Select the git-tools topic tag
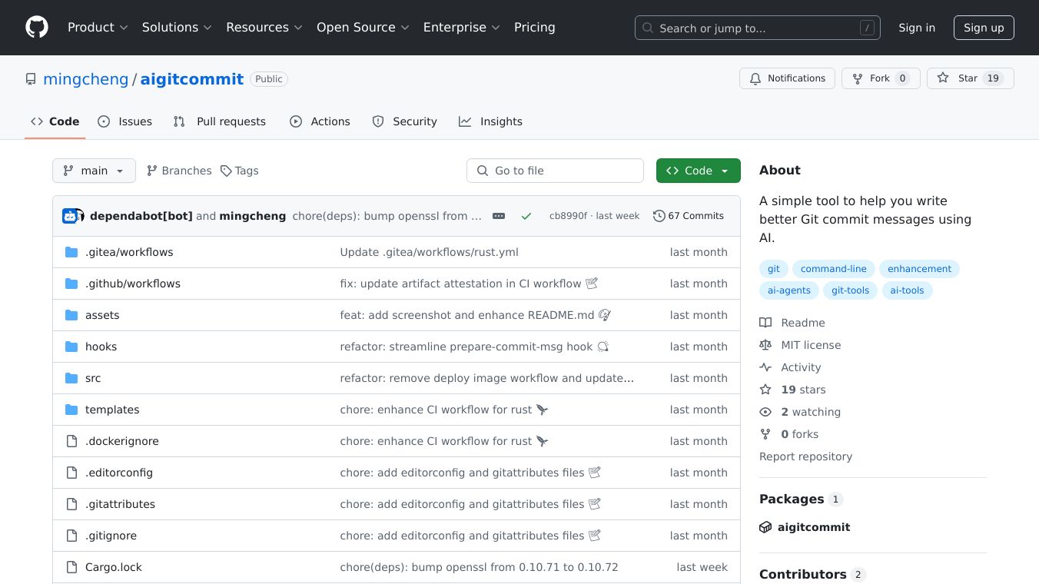The height and width of the screenshot is (584, 1039). [850, 290]
